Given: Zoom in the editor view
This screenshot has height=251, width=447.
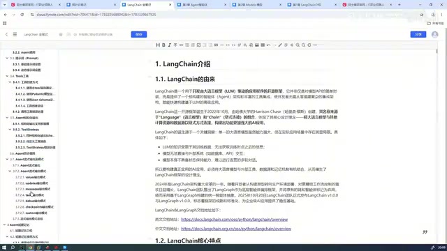Looking at the screenshot, I should 298,45.
